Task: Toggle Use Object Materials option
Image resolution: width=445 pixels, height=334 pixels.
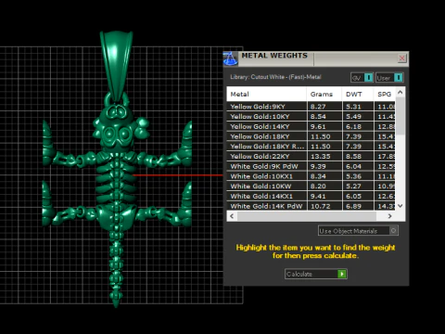Action: 358,231
